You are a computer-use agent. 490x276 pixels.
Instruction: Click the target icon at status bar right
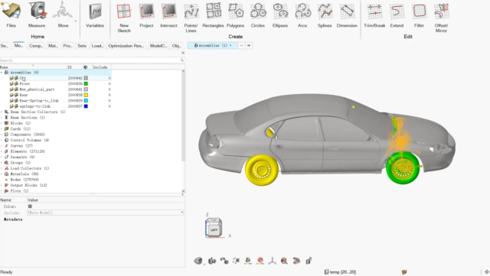[x=487, y=272]
